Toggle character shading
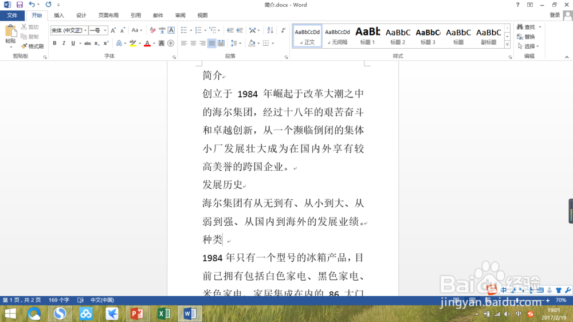The image size is (573, 322). click(x=161, y=44)
